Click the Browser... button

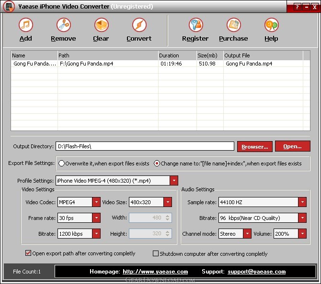pyautogui.click(x=255, y=146)
